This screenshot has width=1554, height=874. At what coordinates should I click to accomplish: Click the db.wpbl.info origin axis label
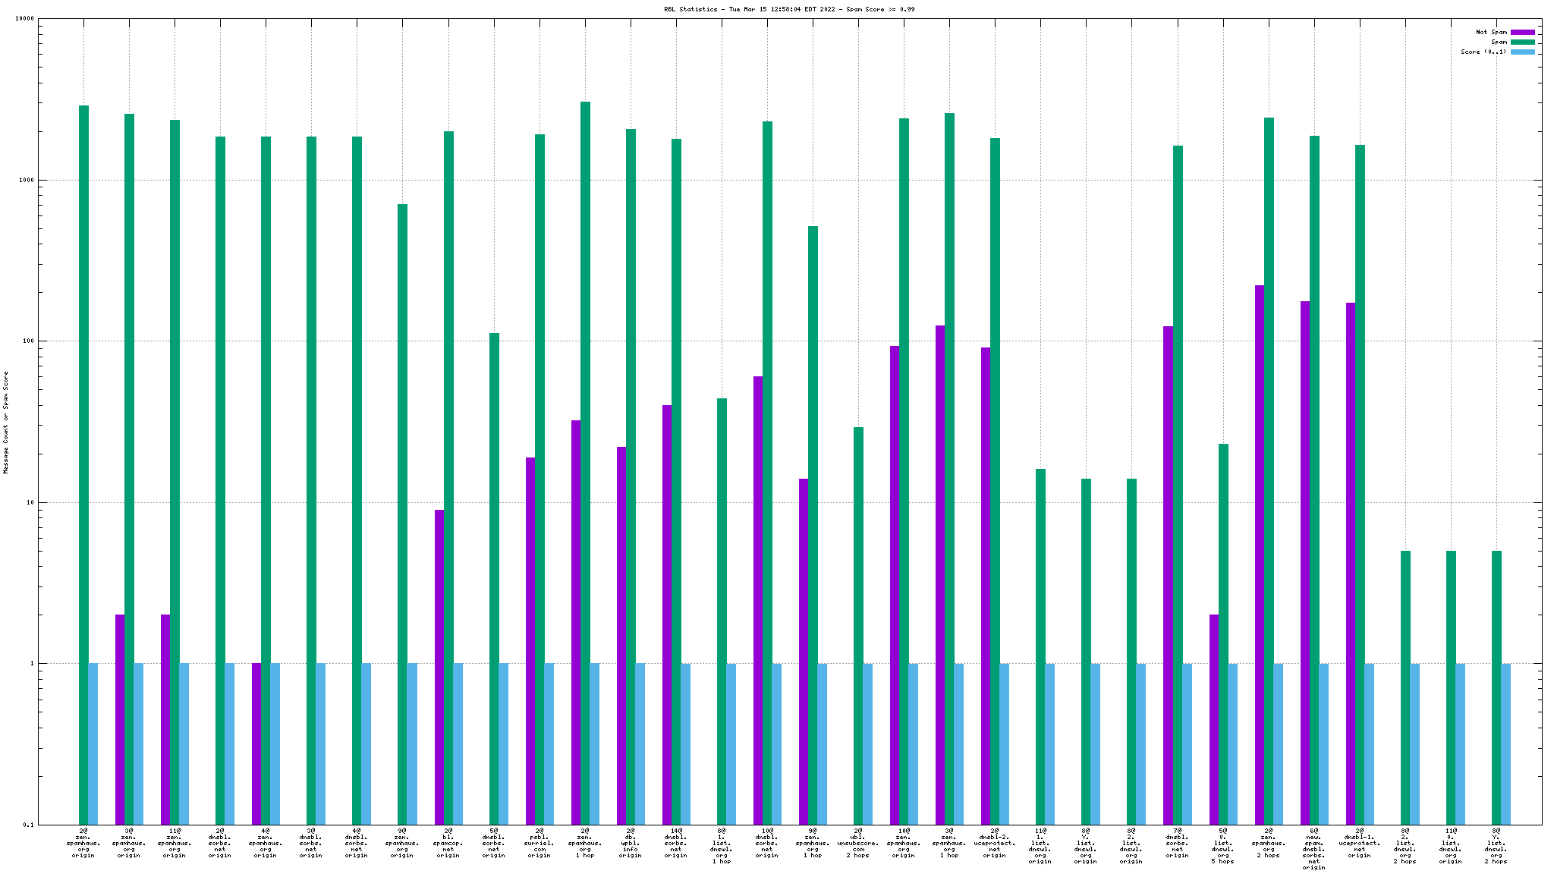pos(630,843)
